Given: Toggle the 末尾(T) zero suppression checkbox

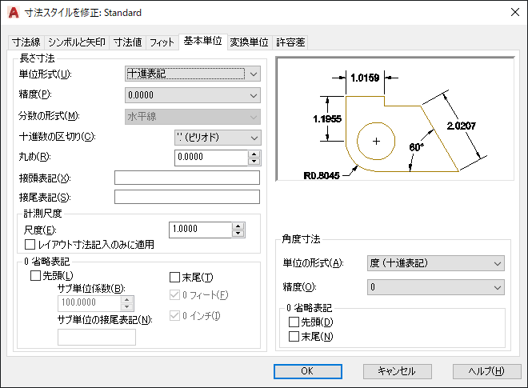Looking at the screenshot, I should pos(174,278).
